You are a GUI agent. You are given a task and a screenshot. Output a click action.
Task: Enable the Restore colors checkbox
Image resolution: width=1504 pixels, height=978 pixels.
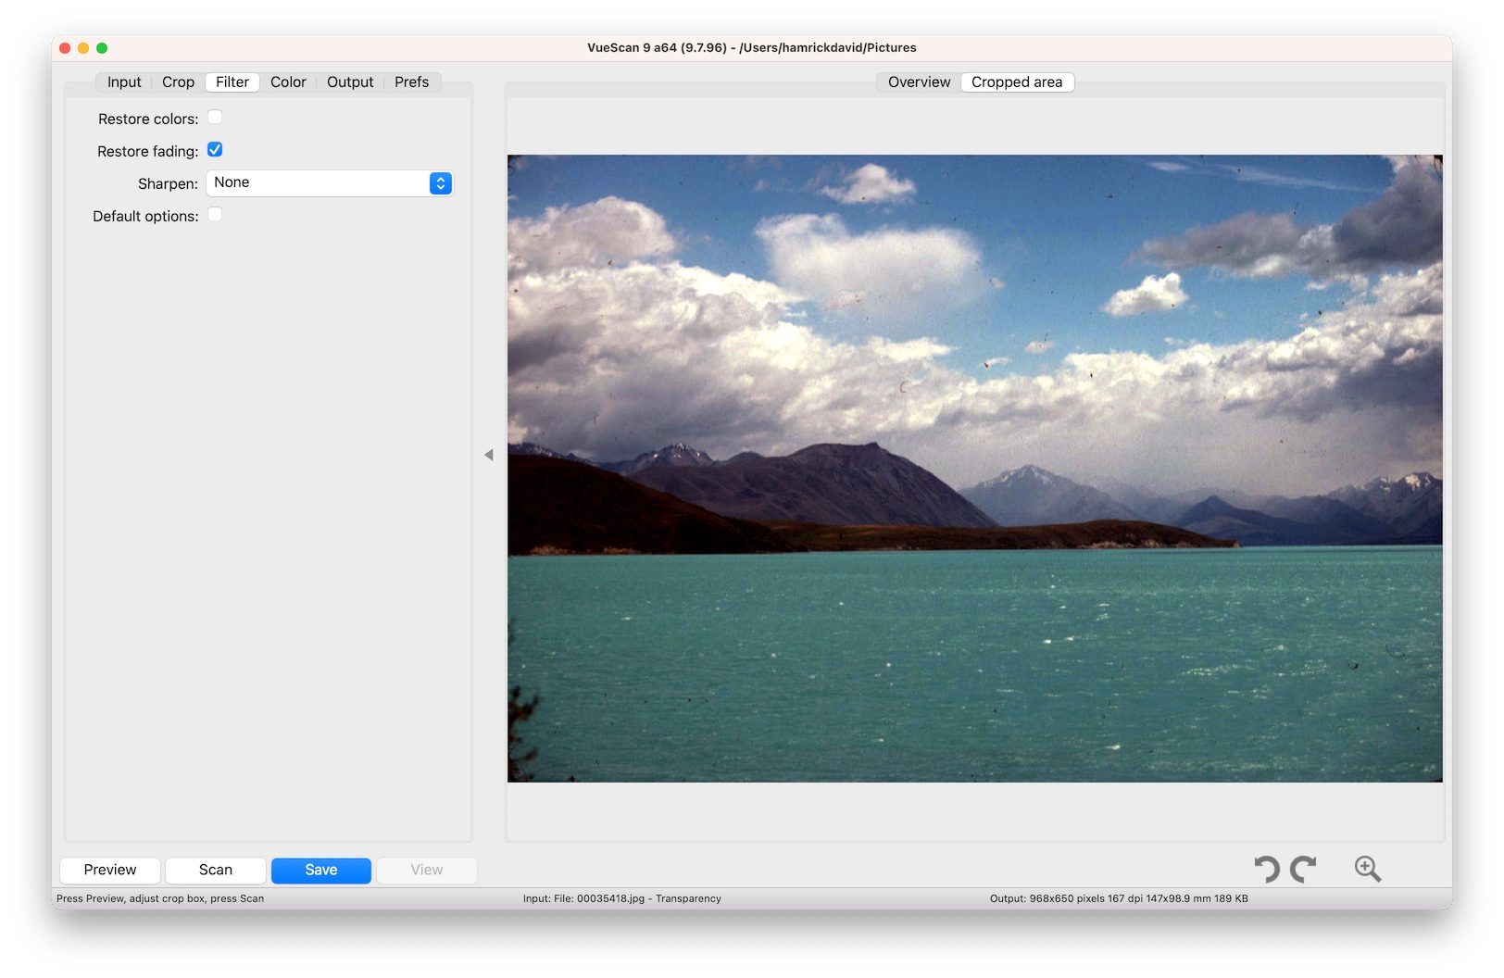coord(215,118)
